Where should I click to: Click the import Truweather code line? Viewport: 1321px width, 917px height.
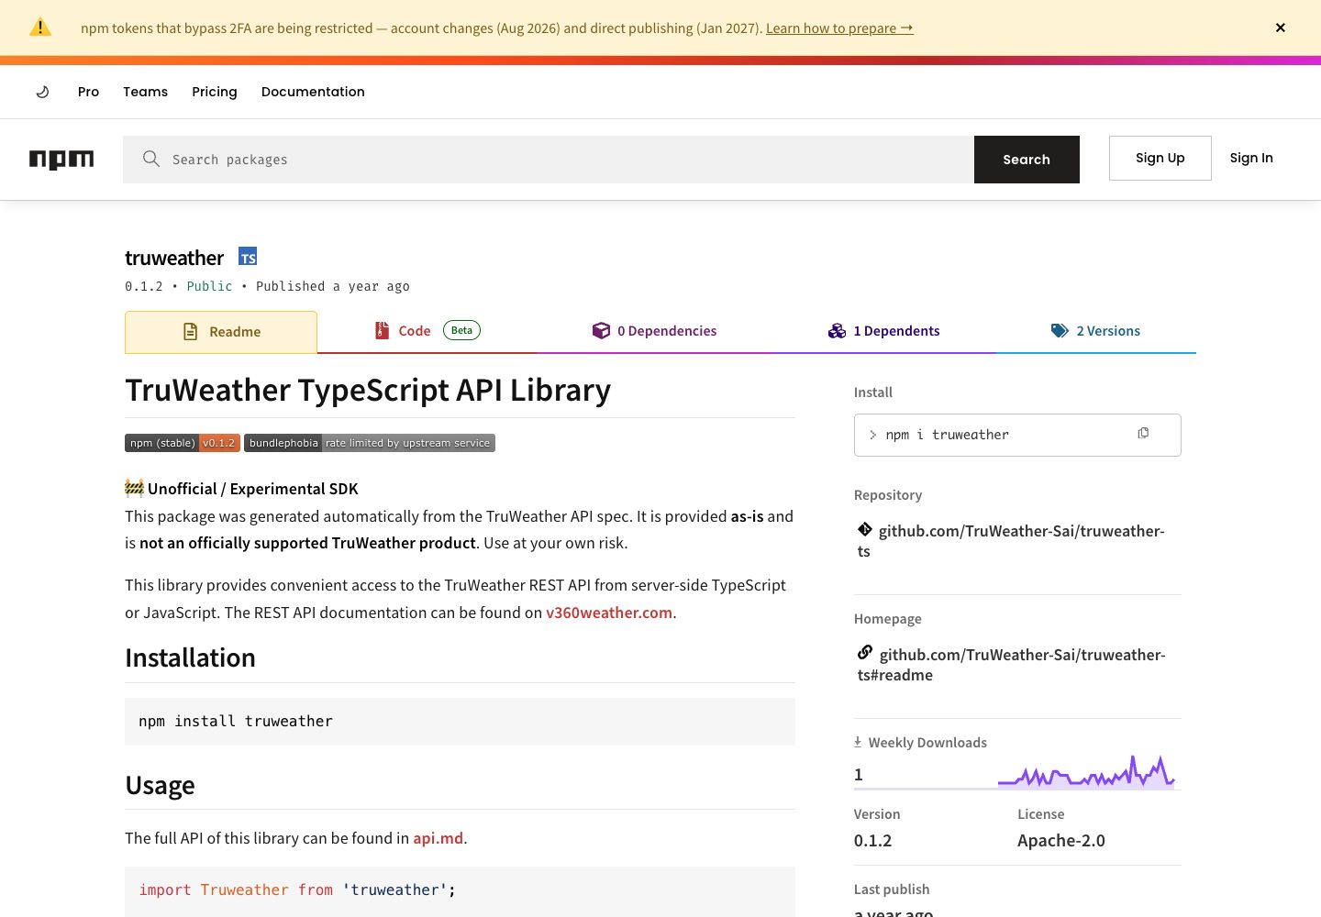[x=297, y=889]
